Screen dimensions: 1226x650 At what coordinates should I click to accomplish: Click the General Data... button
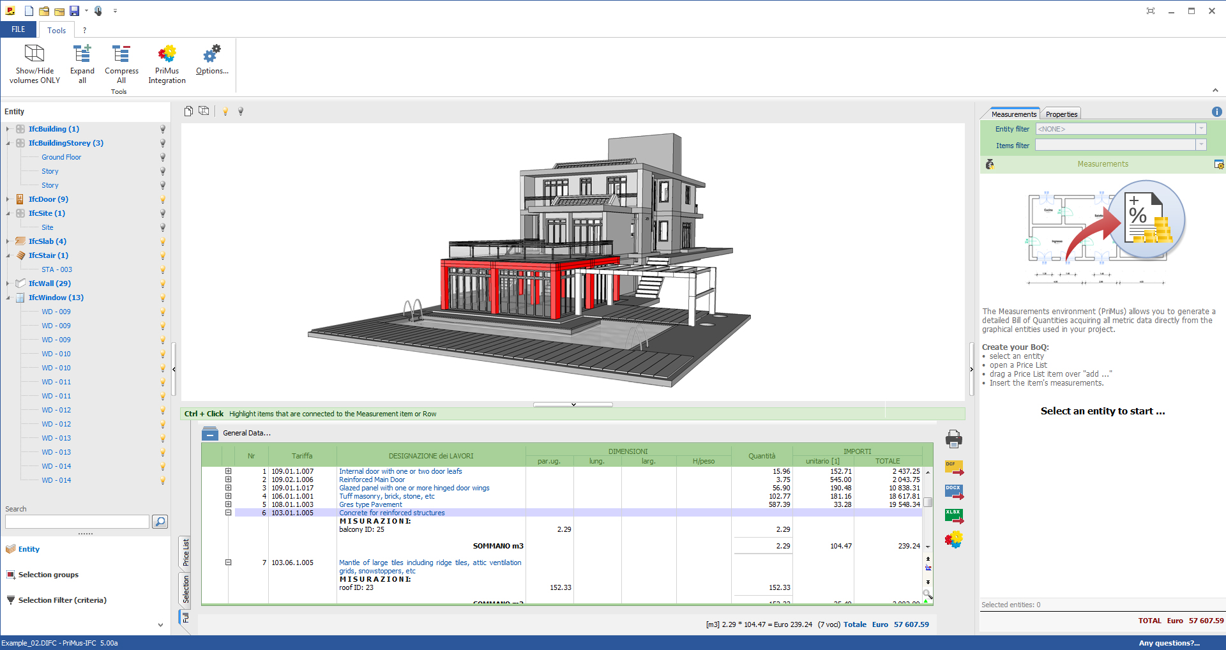(x=246, y=433)
